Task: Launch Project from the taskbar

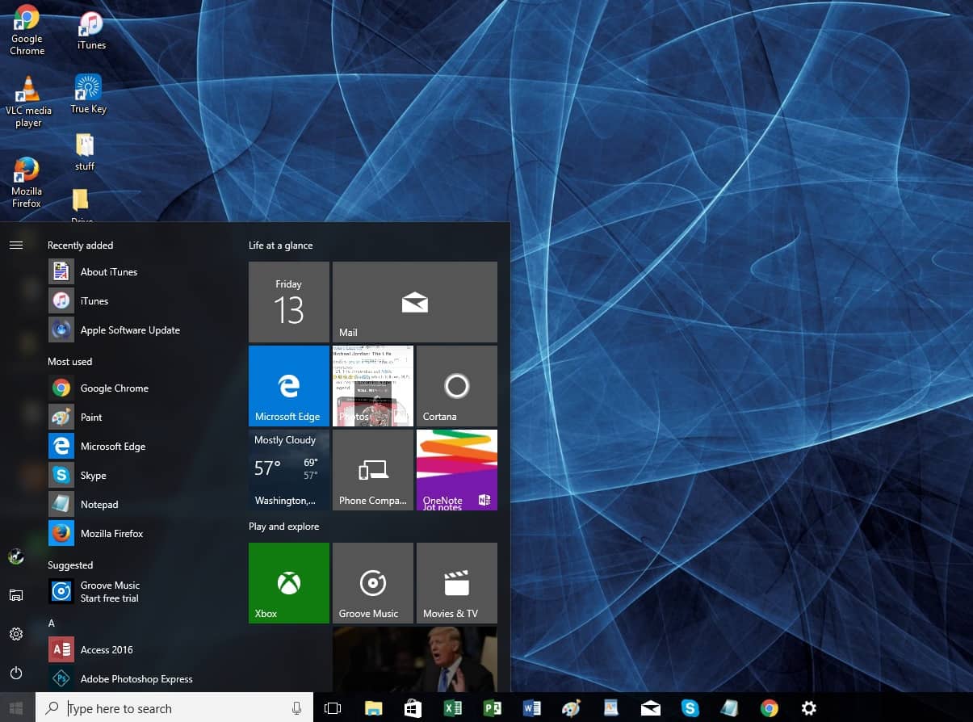Action: [x=492, y=708]
